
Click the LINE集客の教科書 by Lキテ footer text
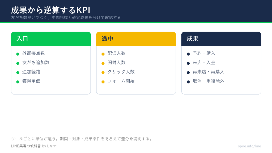coord(34,146)
